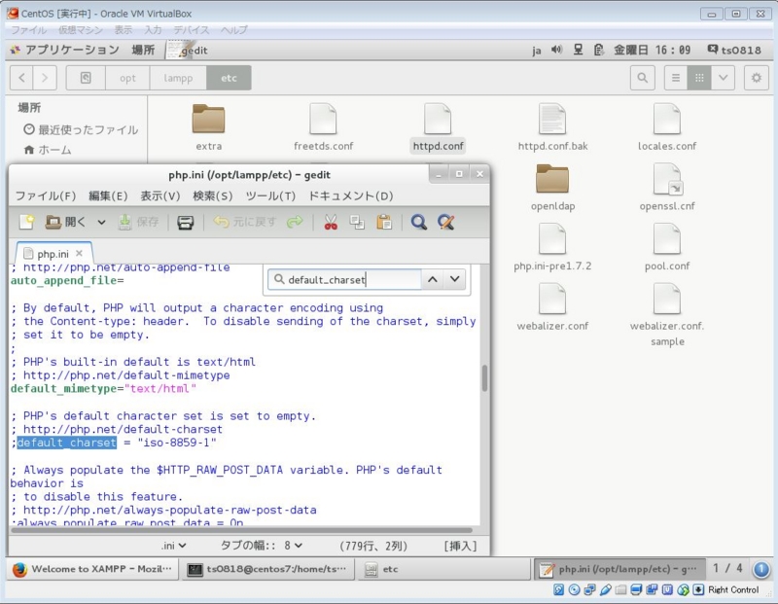Open 表示(V) menu
The width and height of the screenshot is (778, 604).
159,195
